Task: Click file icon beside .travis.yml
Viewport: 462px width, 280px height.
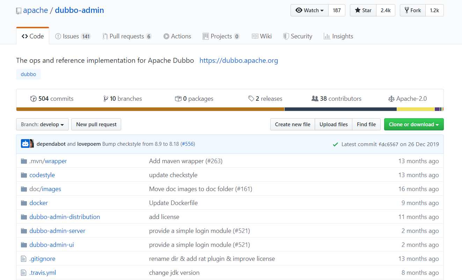Action: coord(23,273)
